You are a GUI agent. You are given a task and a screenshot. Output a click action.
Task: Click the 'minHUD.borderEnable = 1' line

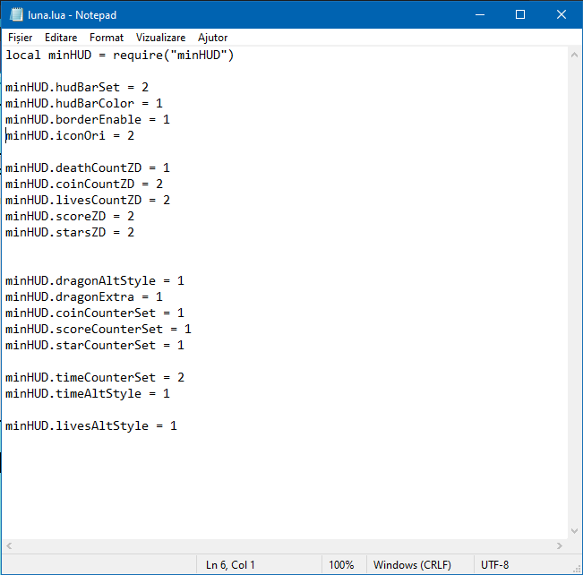click(x=88, y=119)
